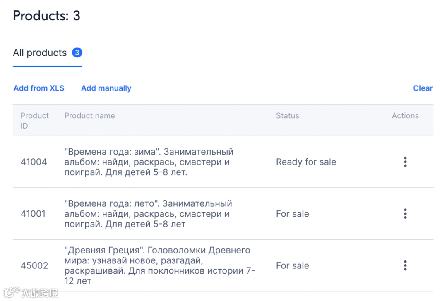Image resolution: width=447 pixels, height=301 pixels.
Task: Click the blue count badge beside All products
Action: coord(77,53)
